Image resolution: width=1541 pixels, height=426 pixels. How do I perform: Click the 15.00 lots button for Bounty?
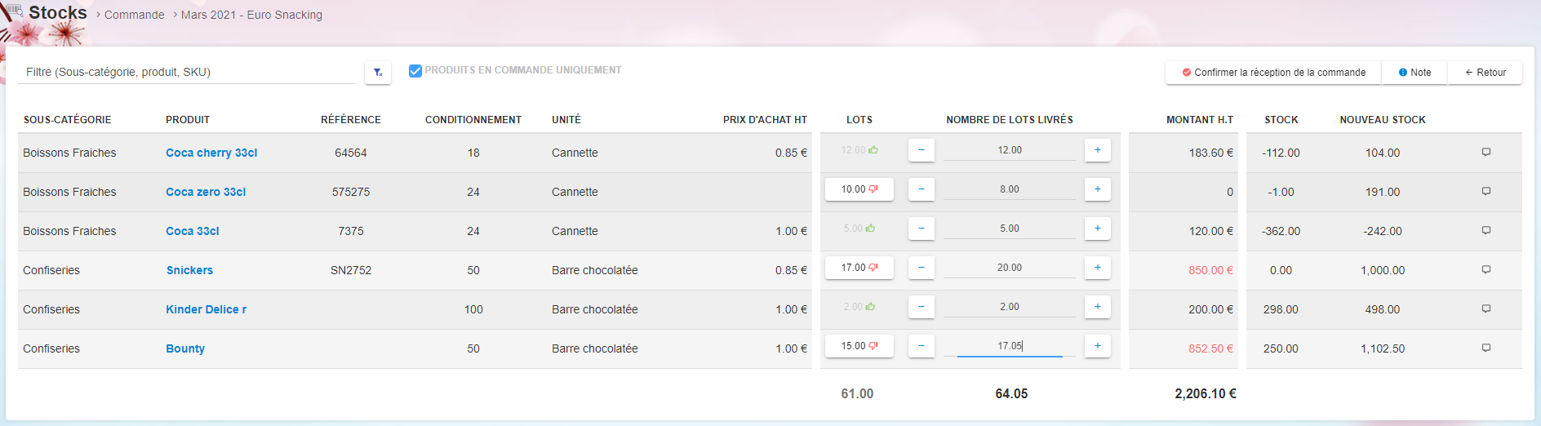coord(859,346)
